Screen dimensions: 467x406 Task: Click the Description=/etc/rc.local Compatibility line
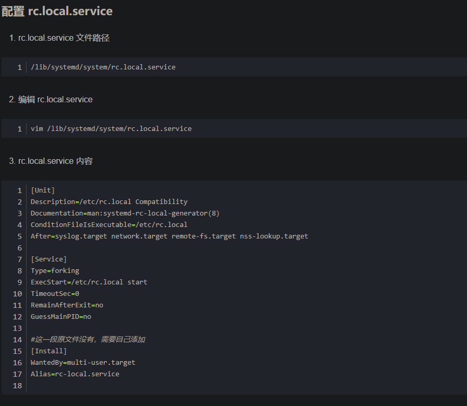[109, 202]
